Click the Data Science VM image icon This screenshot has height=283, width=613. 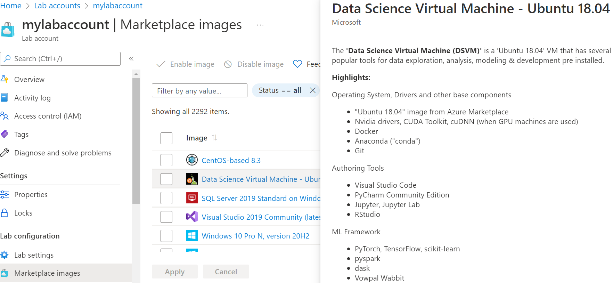pos(192,179)
